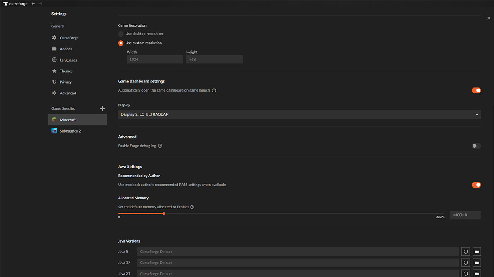
Task: Click the Java Settings heading
Action: tap(130, 167)
